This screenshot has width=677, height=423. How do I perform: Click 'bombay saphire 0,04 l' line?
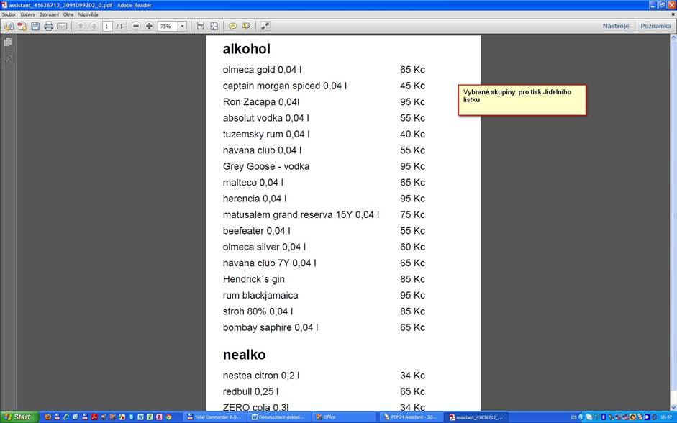pyautogui.click(x=271, y=327)
